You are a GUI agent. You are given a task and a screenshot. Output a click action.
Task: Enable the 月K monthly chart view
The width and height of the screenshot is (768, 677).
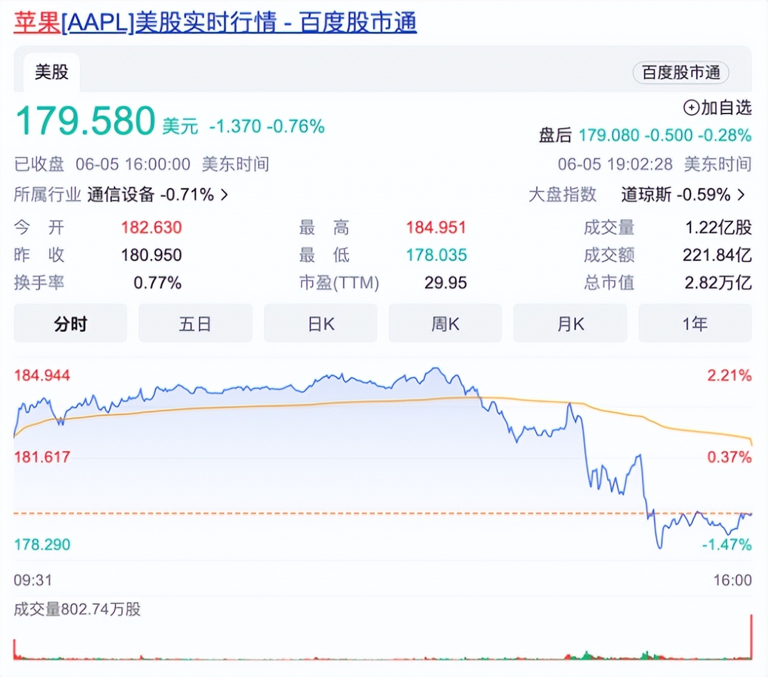(x=570, y=323)
